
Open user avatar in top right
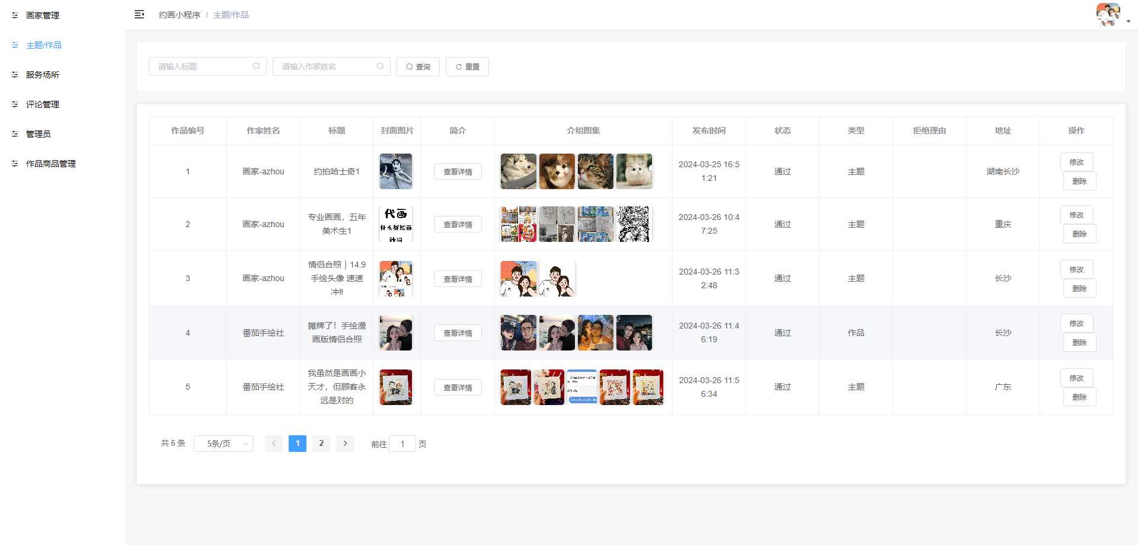1108,15
